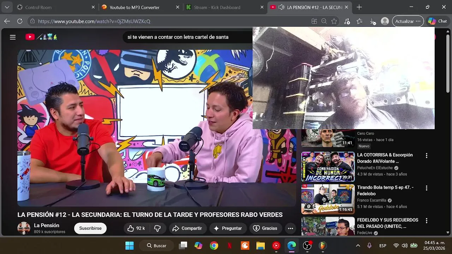Click the YouTube logo home icon

(x=30, y=37)
